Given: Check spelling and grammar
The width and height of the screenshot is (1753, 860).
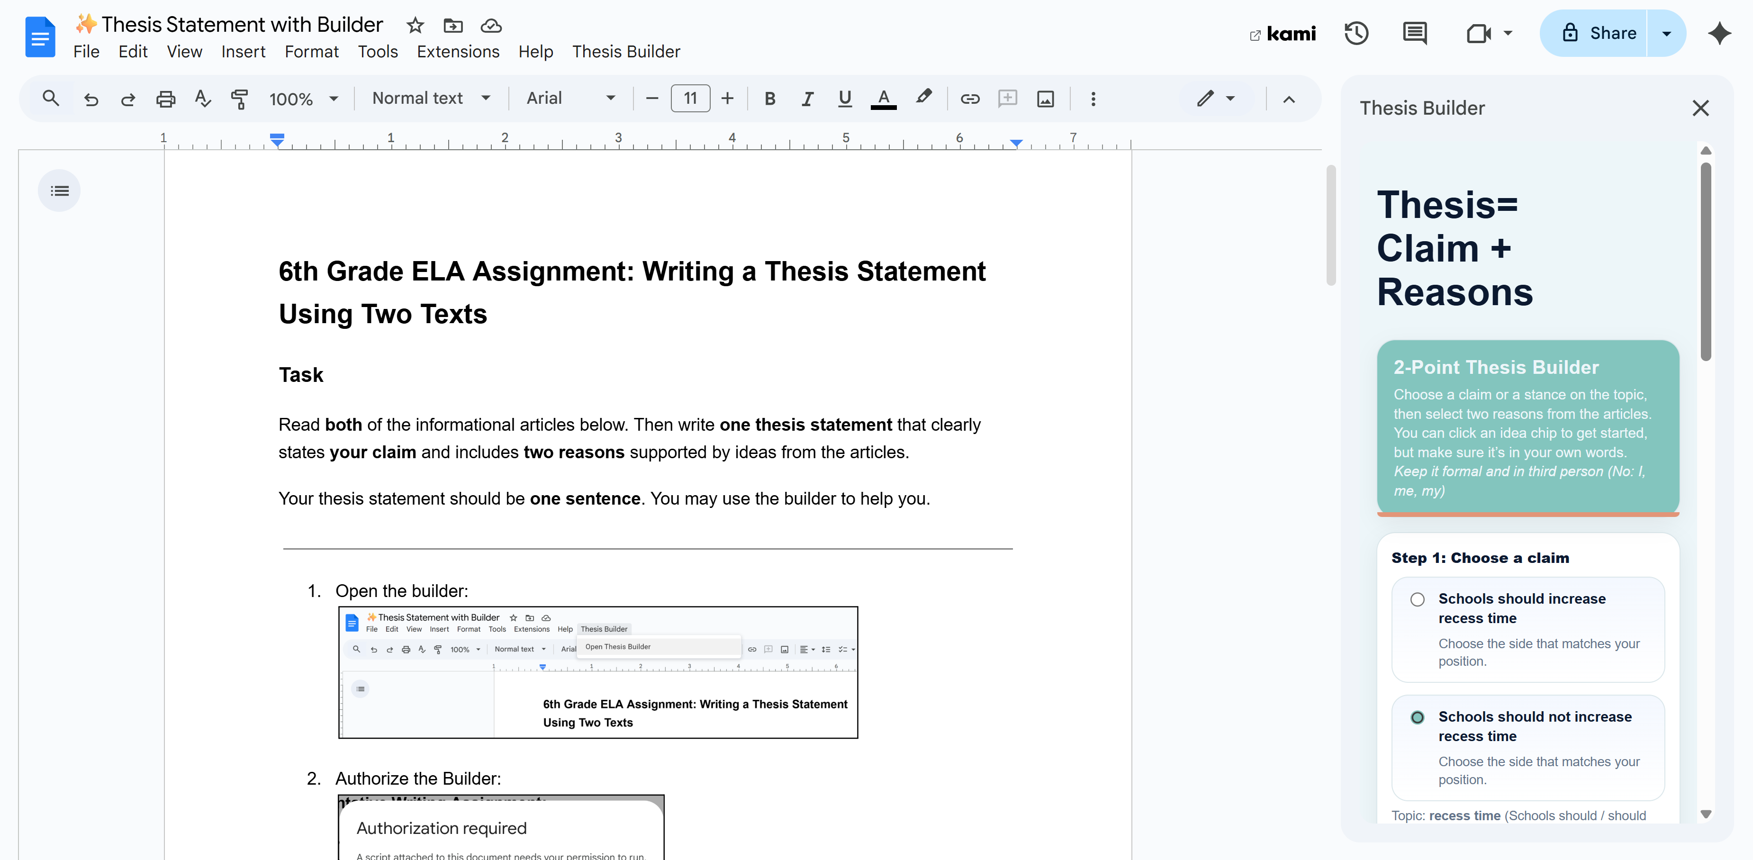Looking at the screenshot, I should [202, 99].
